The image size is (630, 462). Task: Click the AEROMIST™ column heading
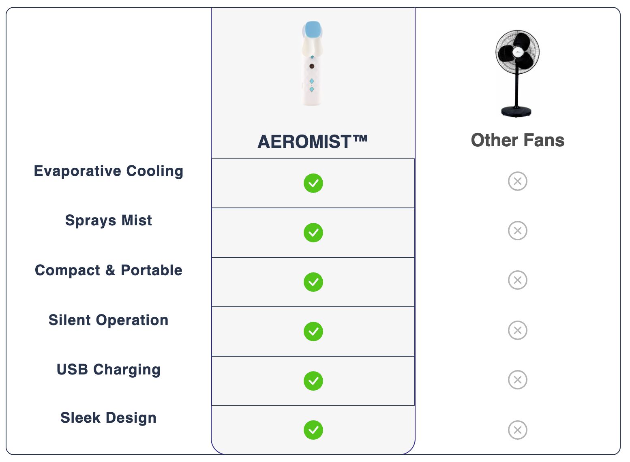tap(313, 142)
